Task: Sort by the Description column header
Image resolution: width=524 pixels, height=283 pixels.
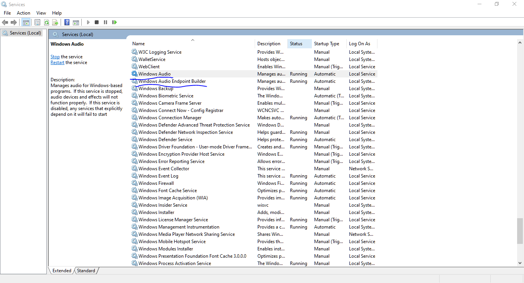Action: [271, 44]
